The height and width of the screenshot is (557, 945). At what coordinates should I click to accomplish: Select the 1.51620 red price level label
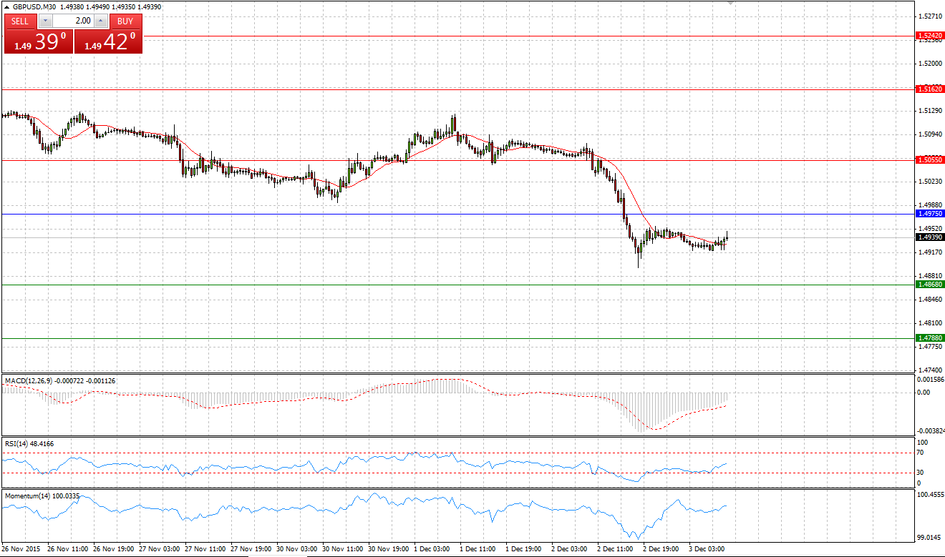click(930, 89)
